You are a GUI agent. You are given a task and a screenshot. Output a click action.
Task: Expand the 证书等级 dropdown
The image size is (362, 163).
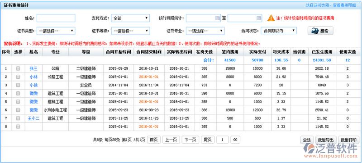130,31
